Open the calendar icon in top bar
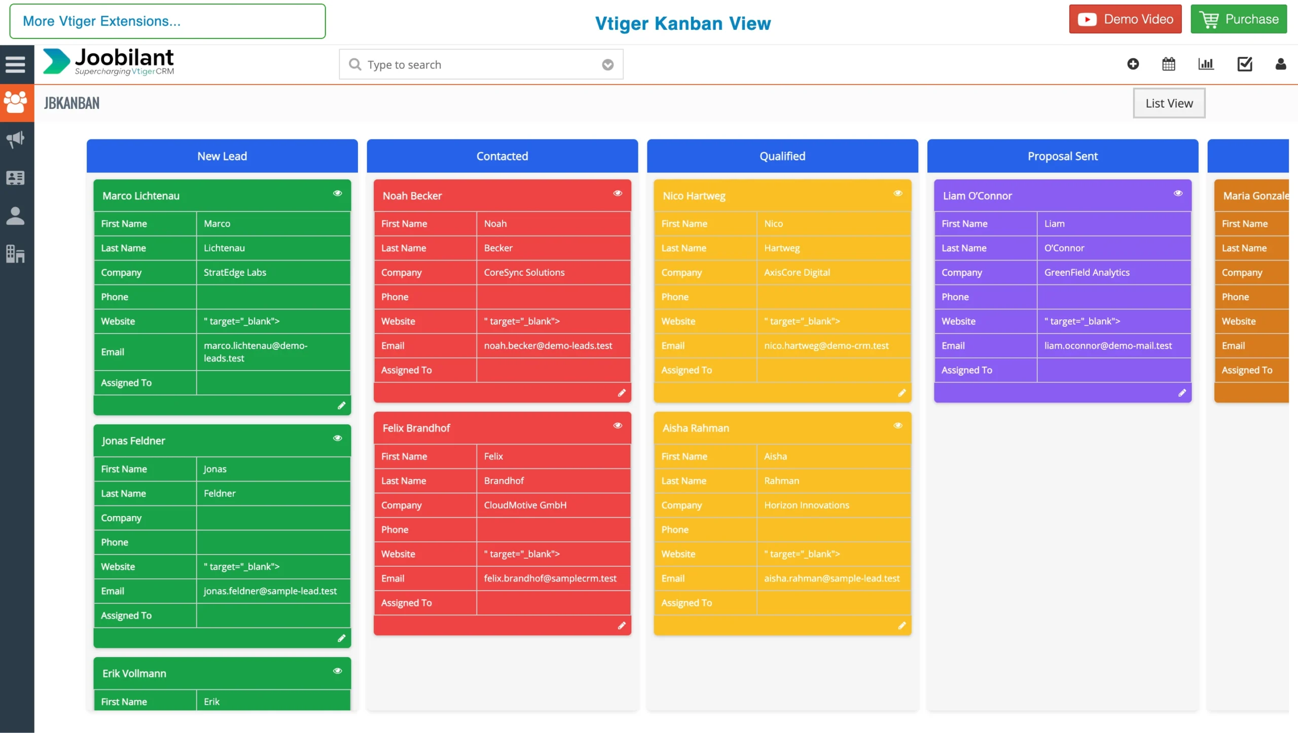This screenshot has height=733, width=1298. (1168, 64)
